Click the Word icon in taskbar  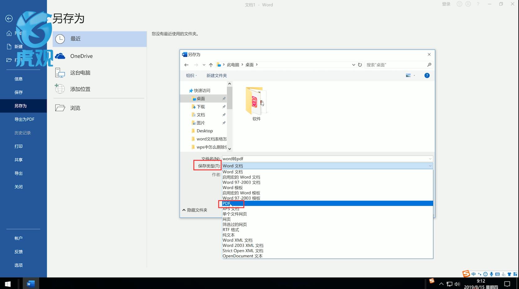coord(30,284)
